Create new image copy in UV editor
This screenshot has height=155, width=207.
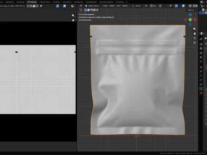[x=31, y=6]
